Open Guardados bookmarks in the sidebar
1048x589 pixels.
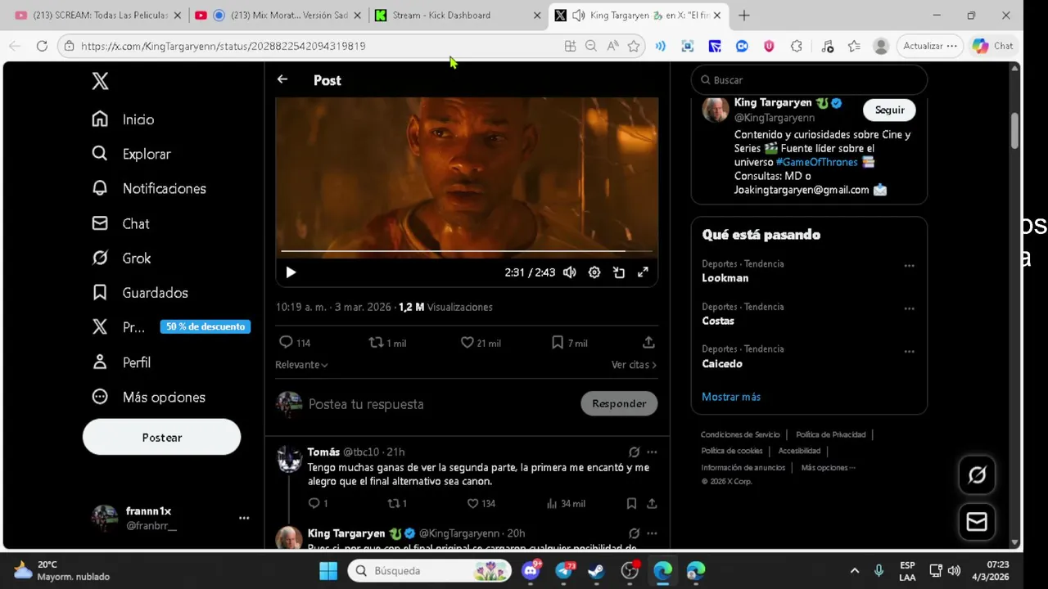(x=139, y=292)
